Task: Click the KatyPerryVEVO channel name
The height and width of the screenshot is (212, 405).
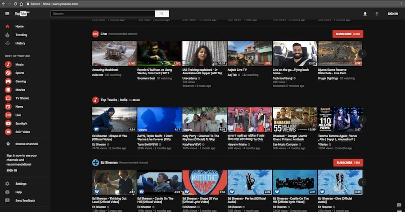Action: point(192,144)
